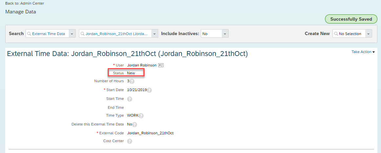Click the External Time Data search field
381x153 pixels.
click(x=50, y=34)
